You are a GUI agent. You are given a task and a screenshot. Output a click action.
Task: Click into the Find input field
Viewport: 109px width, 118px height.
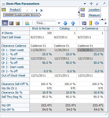pyautogui.click(x=46, y=23)
